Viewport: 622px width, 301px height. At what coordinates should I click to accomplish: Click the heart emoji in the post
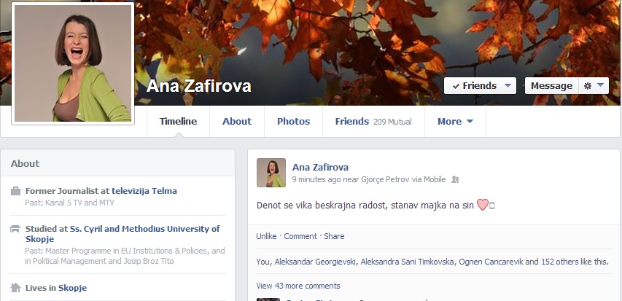(x=482, y=206)
